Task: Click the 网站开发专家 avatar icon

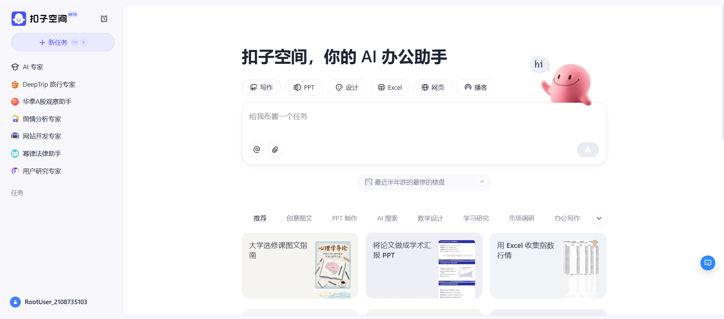Action: pos(15,136)
